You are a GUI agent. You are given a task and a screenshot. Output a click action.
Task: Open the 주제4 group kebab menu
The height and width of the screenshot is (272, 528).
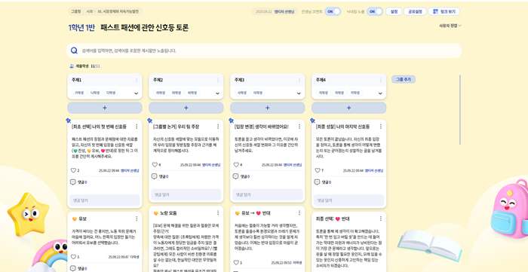pos(381,80)
